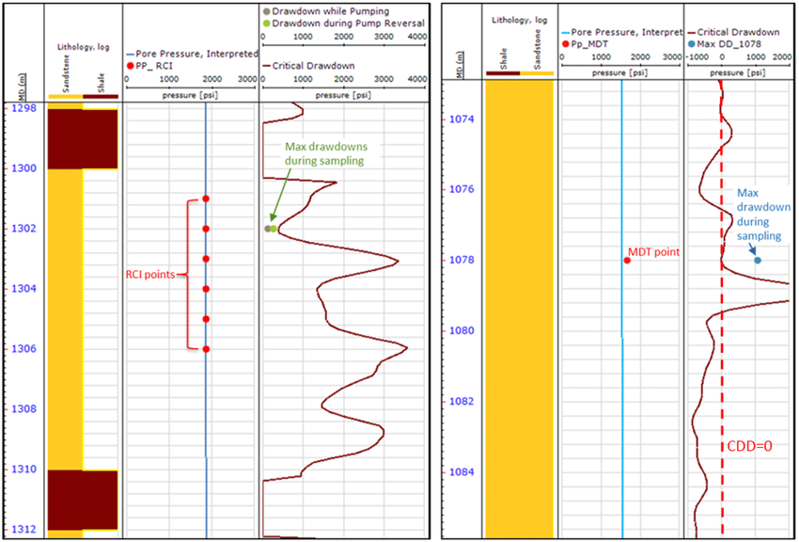Click the shale block between 1298 and 1300 m
Image resolution: width=799 pixels, height=542 pixels.
point(82,139)
